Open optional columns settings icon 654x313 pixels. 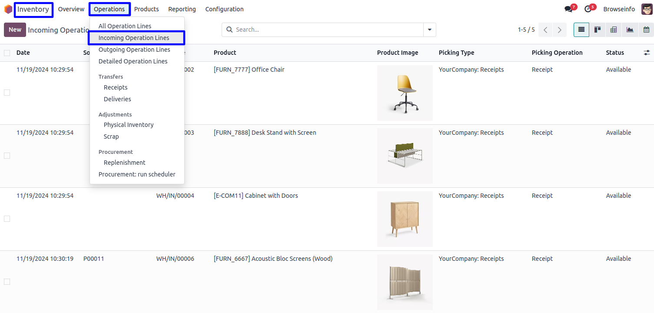tap(647, 53)
